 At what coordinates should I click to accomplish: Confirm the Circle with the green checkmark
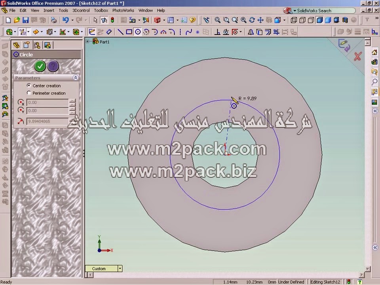pyautogui.click(x=40, y=66)
